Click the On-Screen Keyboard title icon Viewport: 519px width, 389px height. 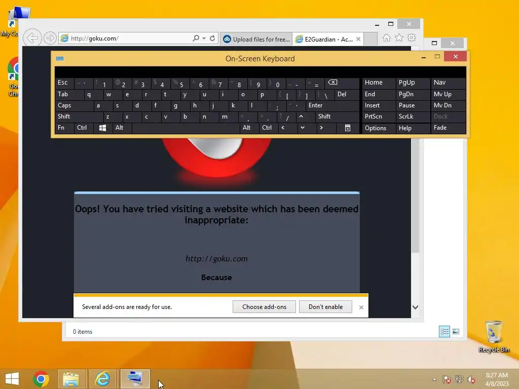(x=60, y=59)
